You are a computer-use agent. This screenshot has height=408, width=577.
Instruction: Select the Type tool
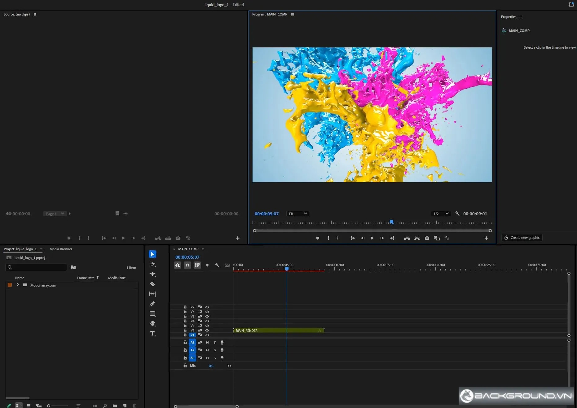coord(152,334)
